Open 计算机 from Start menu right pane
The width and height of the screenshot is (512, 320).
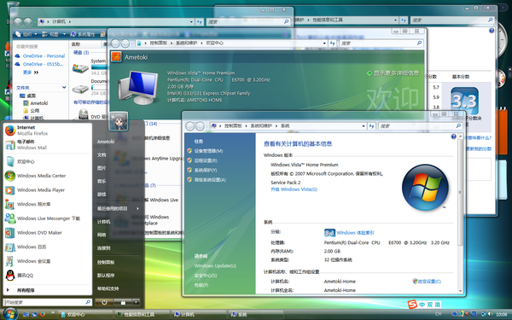(x=103, y=222)
